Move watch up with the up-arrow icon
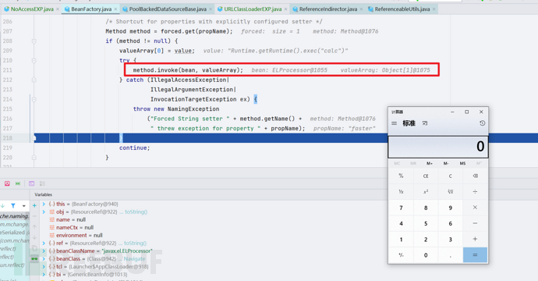 pos(34,226)
